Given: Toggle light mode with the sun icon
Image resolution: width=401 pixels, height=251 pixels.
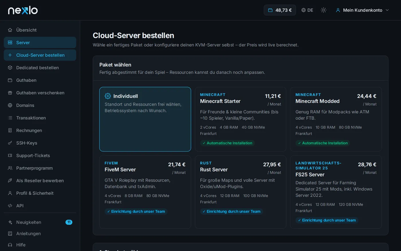Looking at the screenshot, I should [x=324, y=10].
